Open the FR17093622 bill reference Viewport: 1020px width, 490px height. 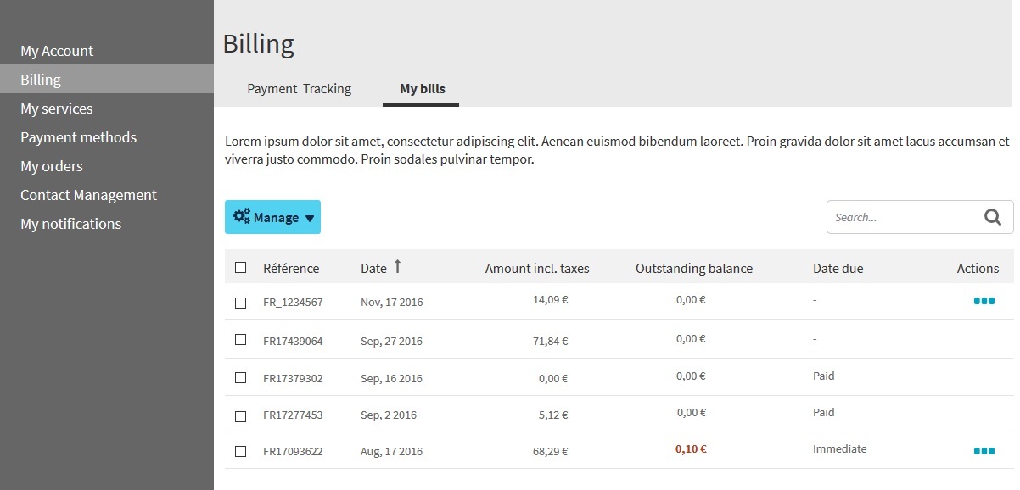293,452
